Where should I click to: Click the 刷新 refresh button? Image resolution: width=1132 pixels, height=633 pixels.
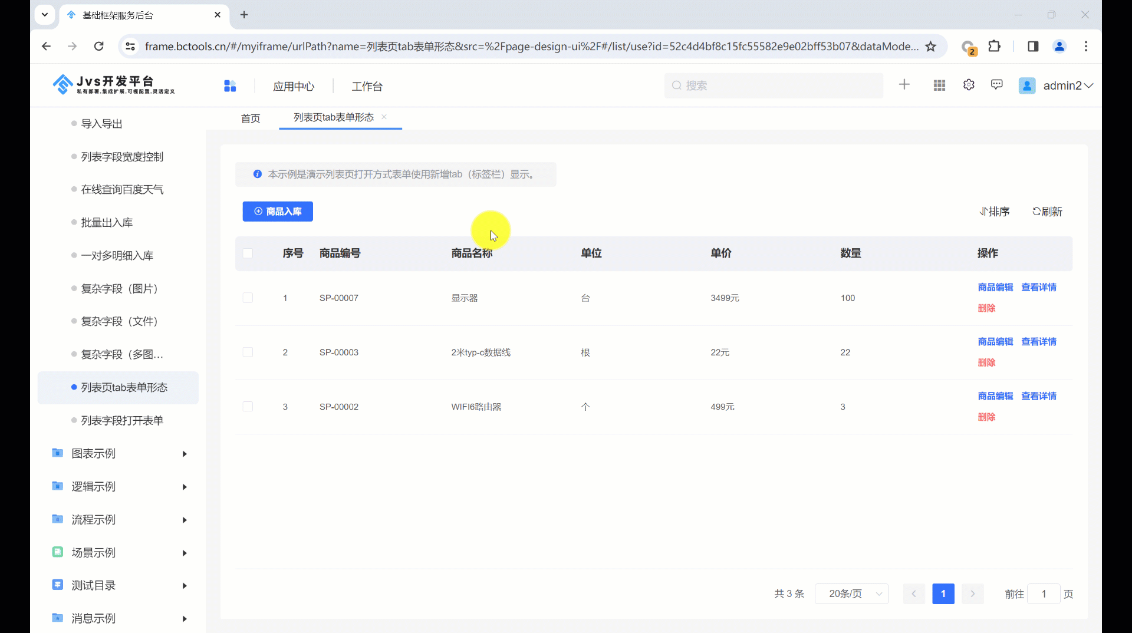tap(1047, 212)
